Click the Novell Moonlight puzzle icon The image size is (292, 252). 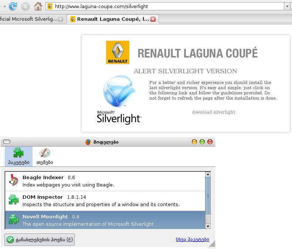14,219
